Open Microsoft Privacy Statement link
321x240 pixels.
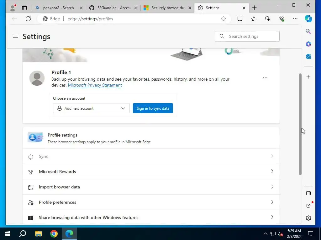95,85
